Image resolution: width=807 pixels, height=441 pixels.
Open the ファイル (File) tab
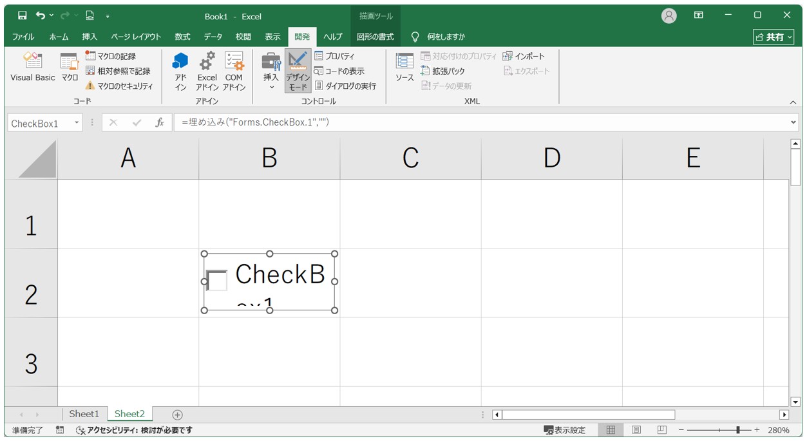[23, 37]
